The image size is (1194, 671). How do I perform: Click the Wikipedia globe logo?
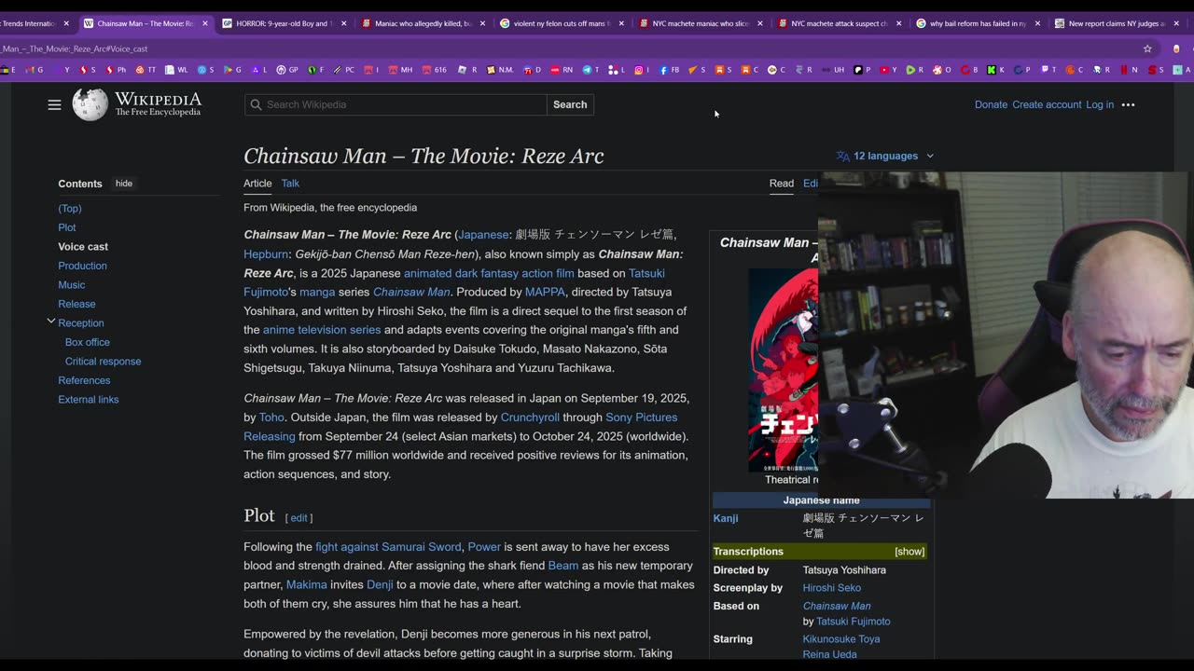point(90,104)
